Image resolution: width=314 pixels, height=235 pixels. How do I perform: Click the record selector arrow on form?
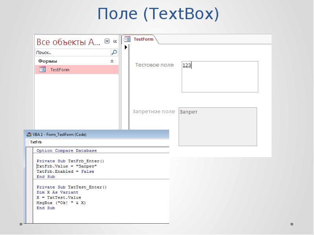click(x=126, y=47)
